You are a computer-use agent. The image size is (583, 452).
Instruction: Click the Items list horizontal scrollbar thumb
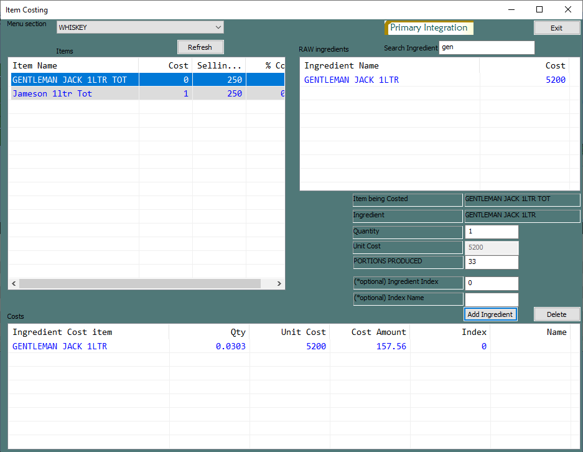point(140,283)
